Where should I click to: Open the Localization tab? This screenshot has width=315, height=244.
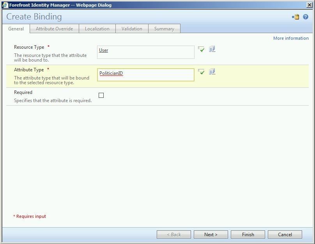click(x=97, y=29)
